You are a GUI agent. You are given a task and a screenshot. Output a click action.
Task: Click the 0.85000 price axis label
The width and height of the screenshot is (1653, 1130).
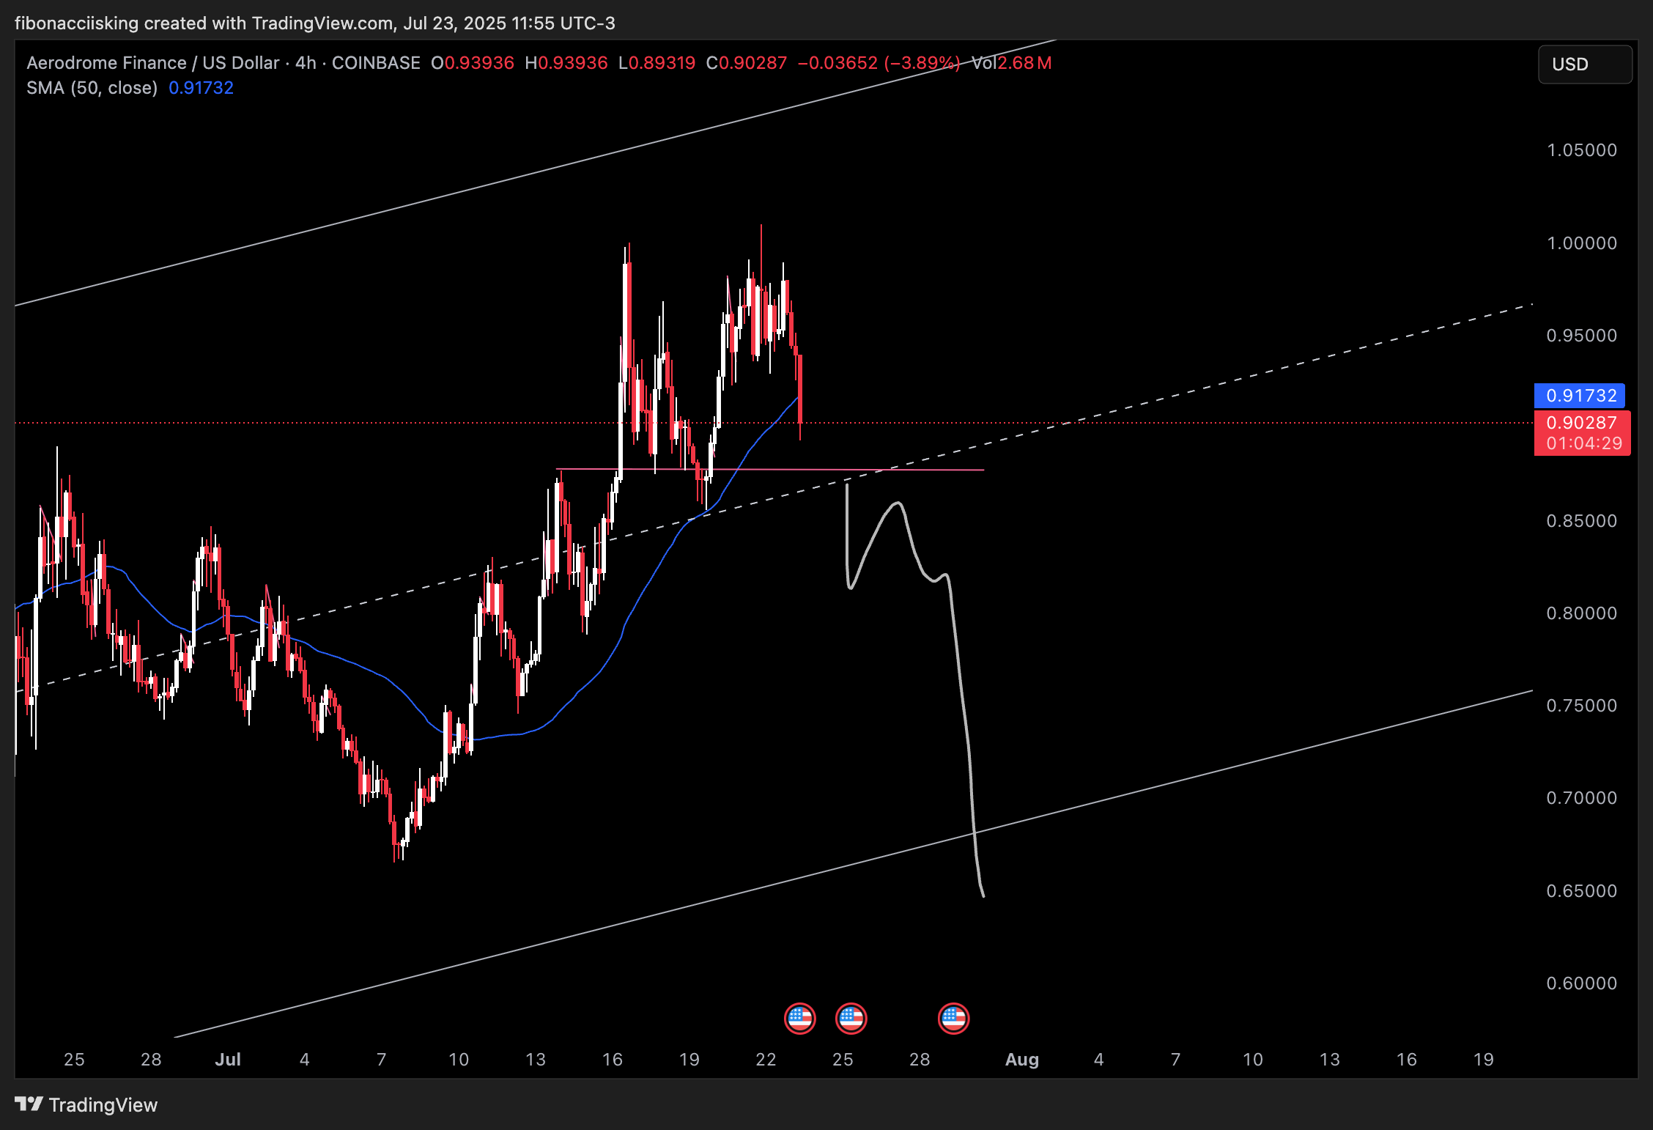pyautogui.click(x=1582, y=521)
